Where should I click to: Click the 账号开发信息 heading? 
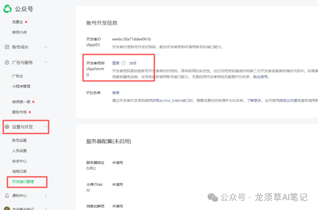(x=102, y=23)
